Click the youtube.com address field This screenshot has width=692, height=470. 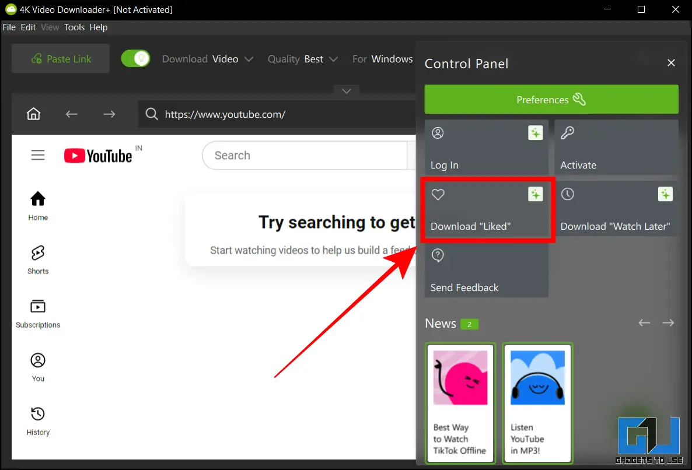tap(277, 114)
